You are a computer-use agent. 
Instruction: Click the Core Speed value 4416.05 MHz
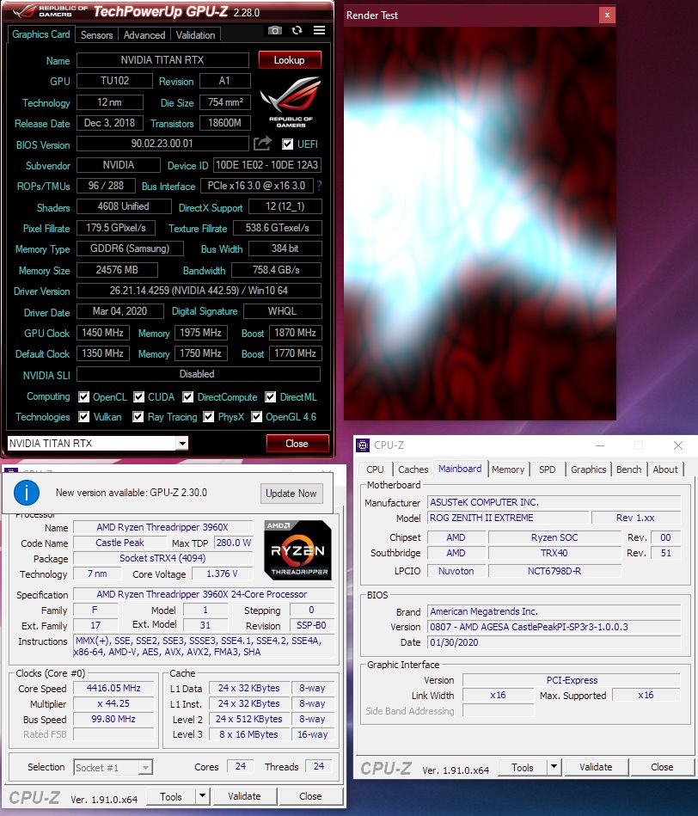pos(113,688)
